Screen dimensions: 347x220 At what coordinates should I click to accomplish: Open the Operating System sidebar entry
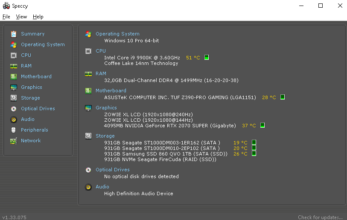[x=43, y=44]
